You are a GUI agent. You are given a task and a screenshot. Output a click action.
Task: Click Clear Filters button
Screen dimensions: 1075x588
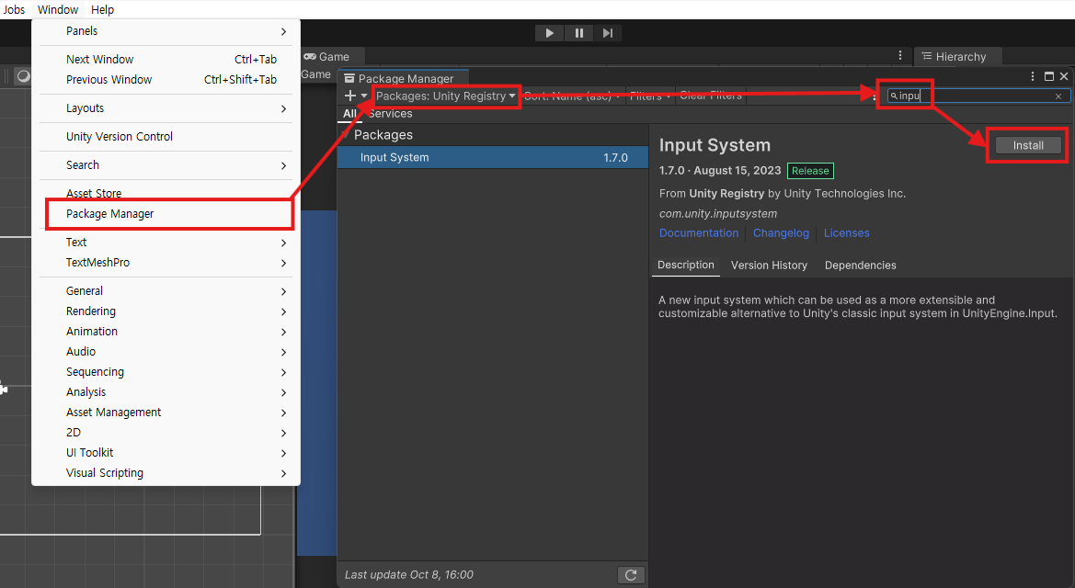[710, 96]
